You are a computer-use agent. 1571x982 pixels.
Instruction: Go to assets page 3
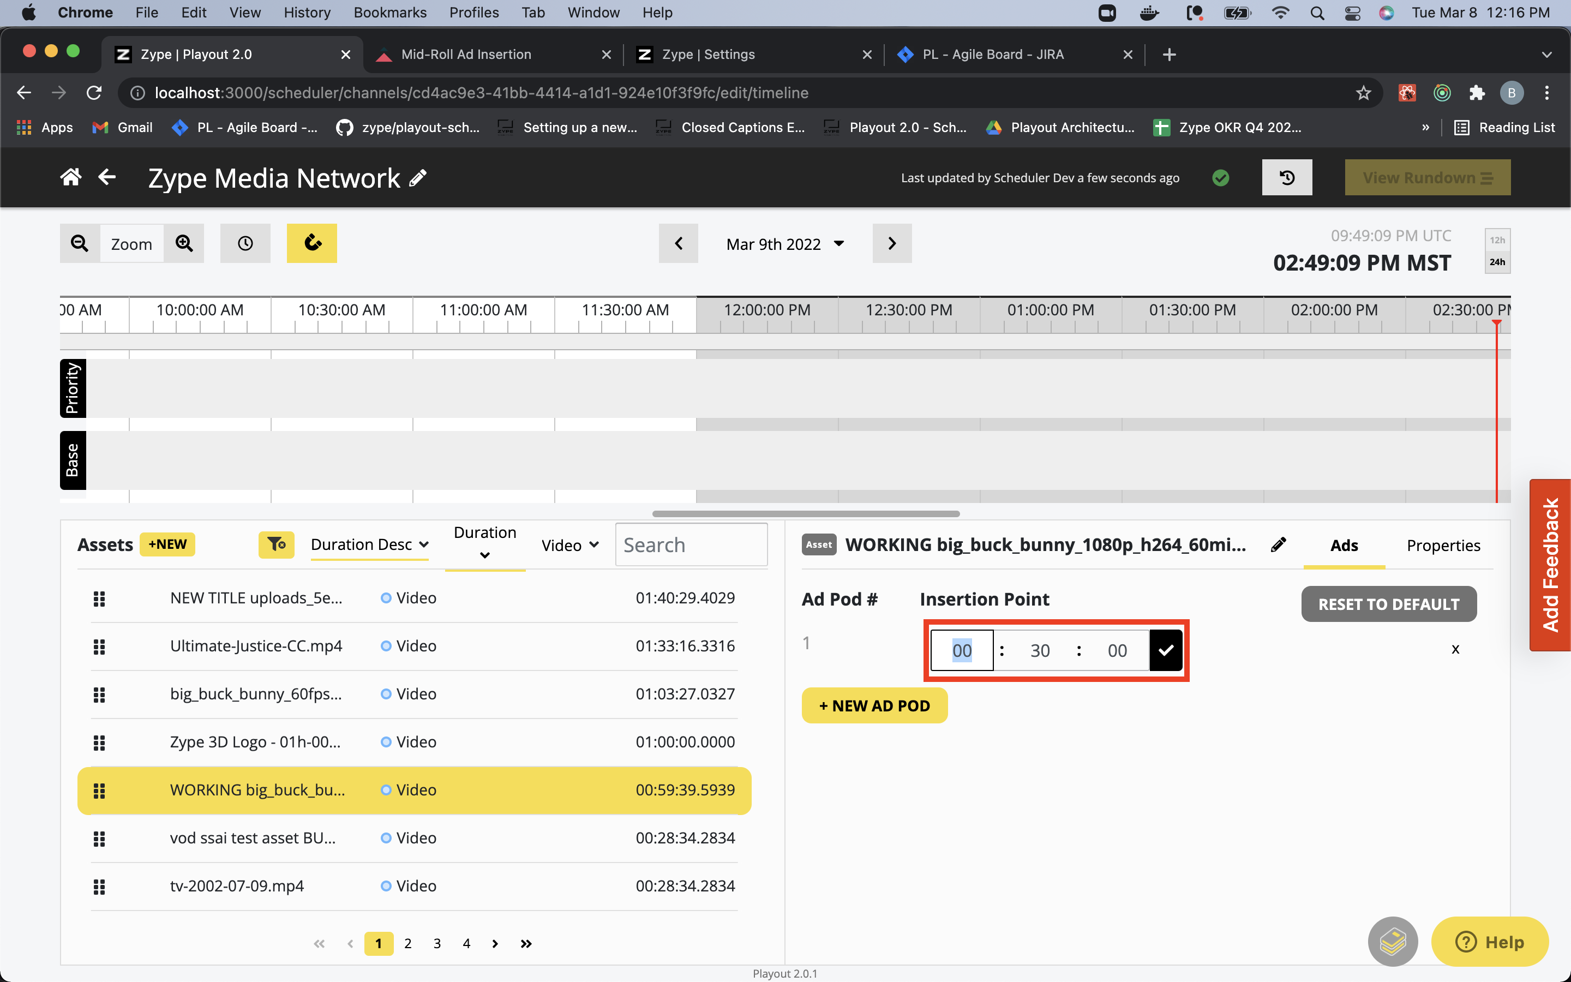coord(437,944)
